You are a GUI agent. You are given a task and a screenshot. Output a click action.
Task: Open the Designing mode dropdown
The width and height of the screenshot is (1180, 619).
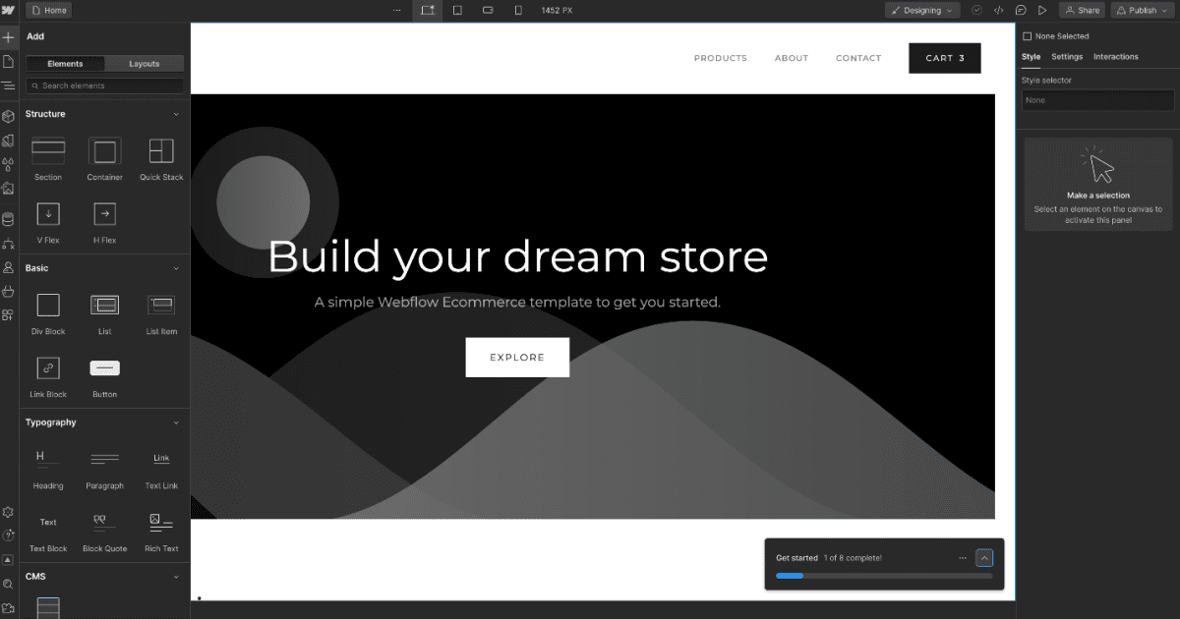coord(920,10)
